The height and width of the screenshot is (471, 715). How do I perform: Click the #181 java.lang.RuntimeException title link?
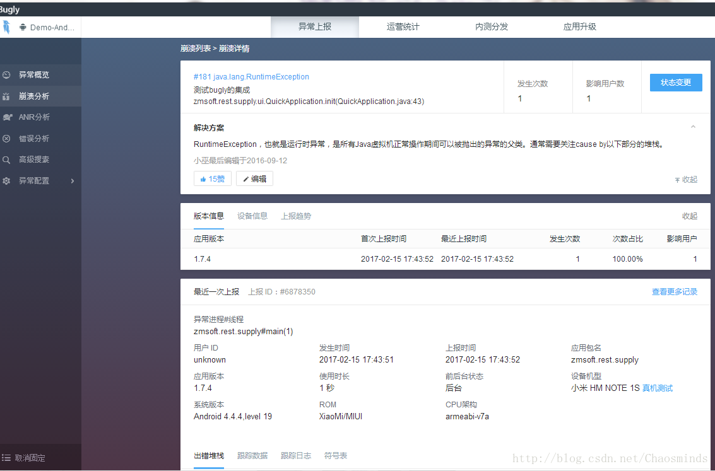[251, 76]
